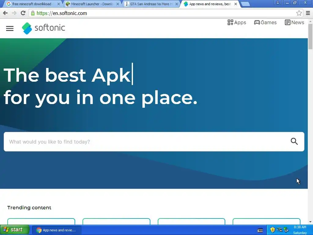Click the scrollbar down arrow
The width and height of the screenshot is (313, 235).
pos(310,222)
